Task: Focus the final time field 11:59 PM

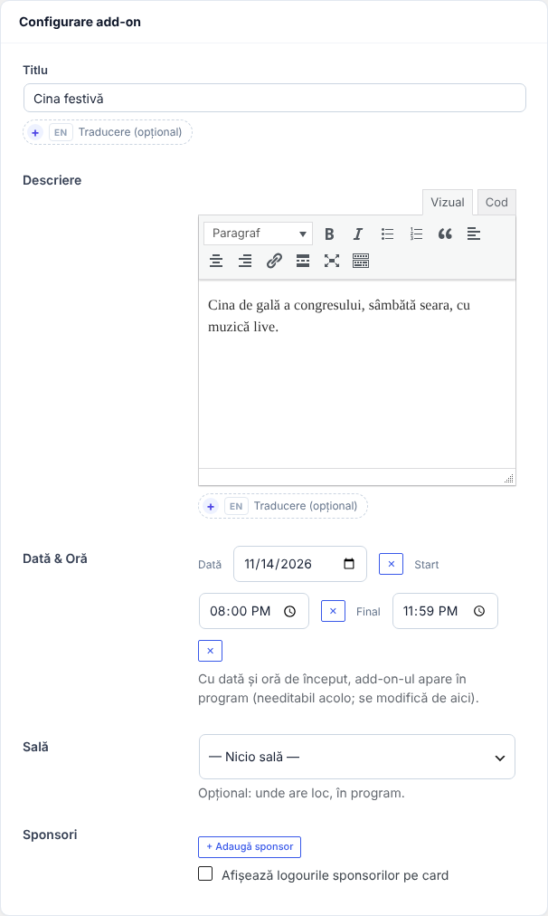Action: pos(445,611)
